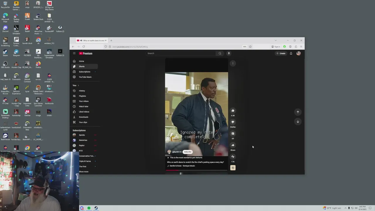
Task: Open the browser extensions puzzle icon
Action: point(296,47)
